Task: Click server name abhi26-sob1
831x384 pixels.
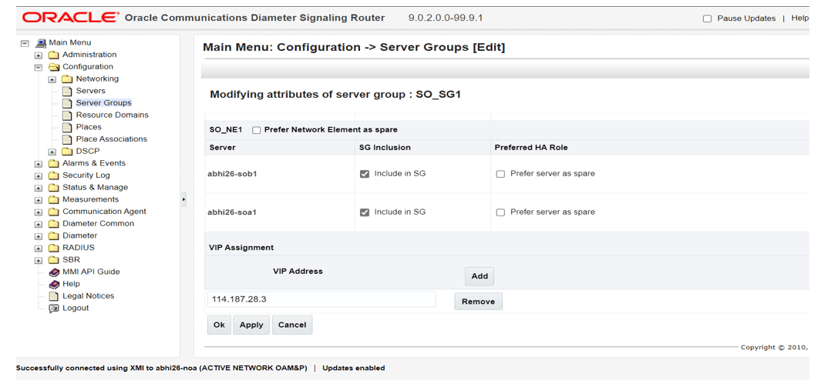Action: coord(232,174)
